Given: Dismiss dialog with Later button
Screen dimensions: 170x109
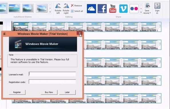Looking at the screenshot, I should tap(67, 92).
